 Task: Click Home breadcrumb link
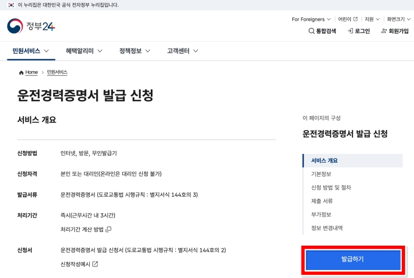point(31,72)
